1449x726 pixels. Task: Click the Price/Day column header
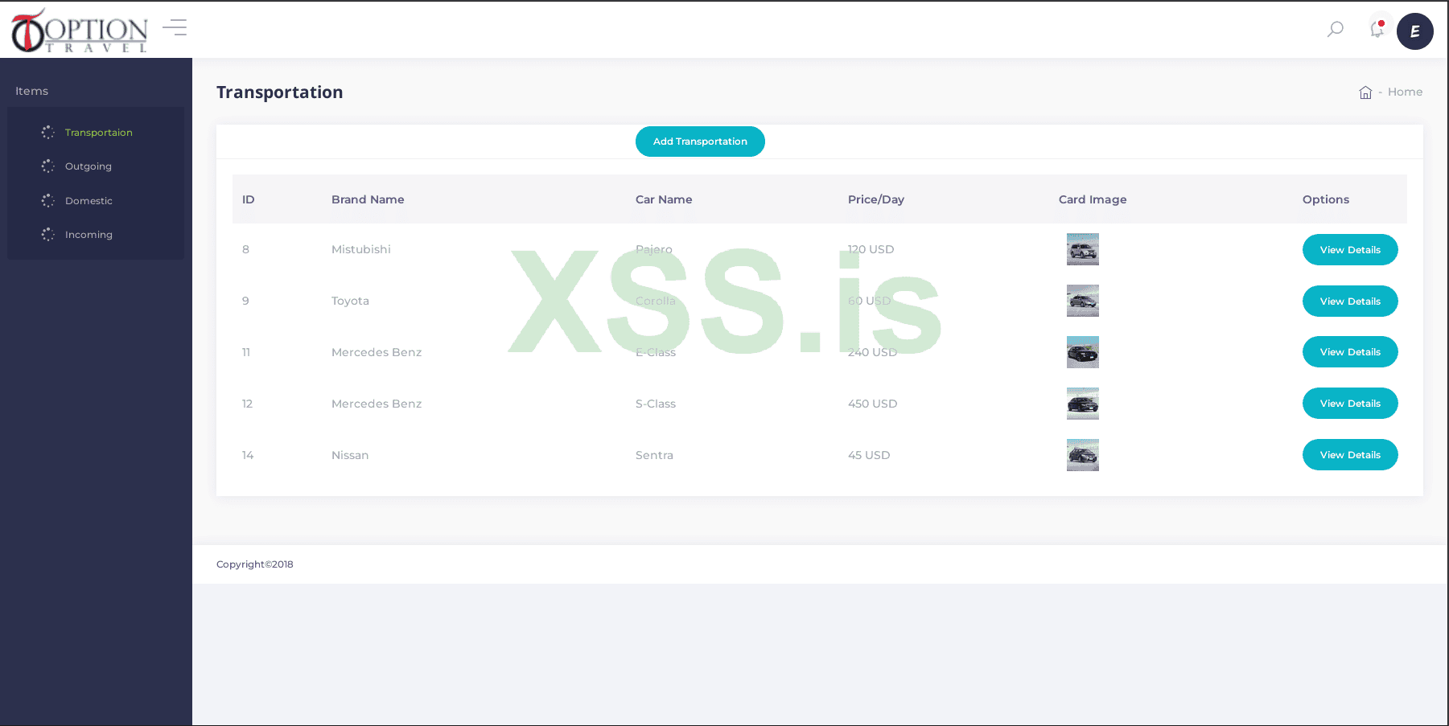pyautogui.click(x=876, y=199)
